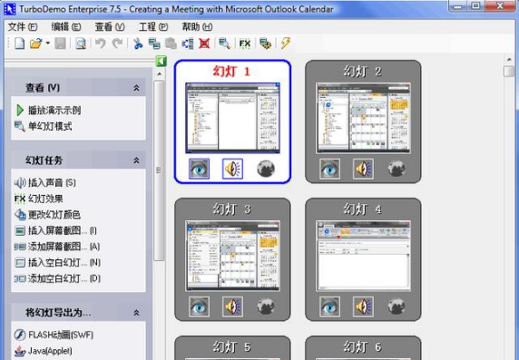This screenshot has height=360, width=519.
Task: Toggle speaker sound on 幻灯 4
Action: point(363,306)
